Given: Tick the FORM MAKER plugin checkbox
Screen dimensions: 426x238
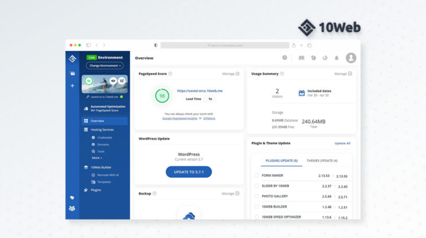Looking at the screenshot, I should [257, 175].
